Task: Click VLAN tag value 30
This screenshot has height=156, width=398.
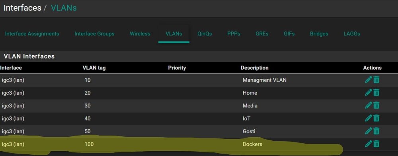Action: [88, 106]
